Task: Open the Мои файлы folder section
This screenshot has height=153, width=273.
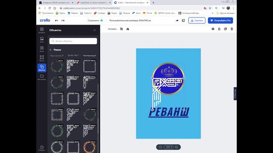Action: coord(42,77)
